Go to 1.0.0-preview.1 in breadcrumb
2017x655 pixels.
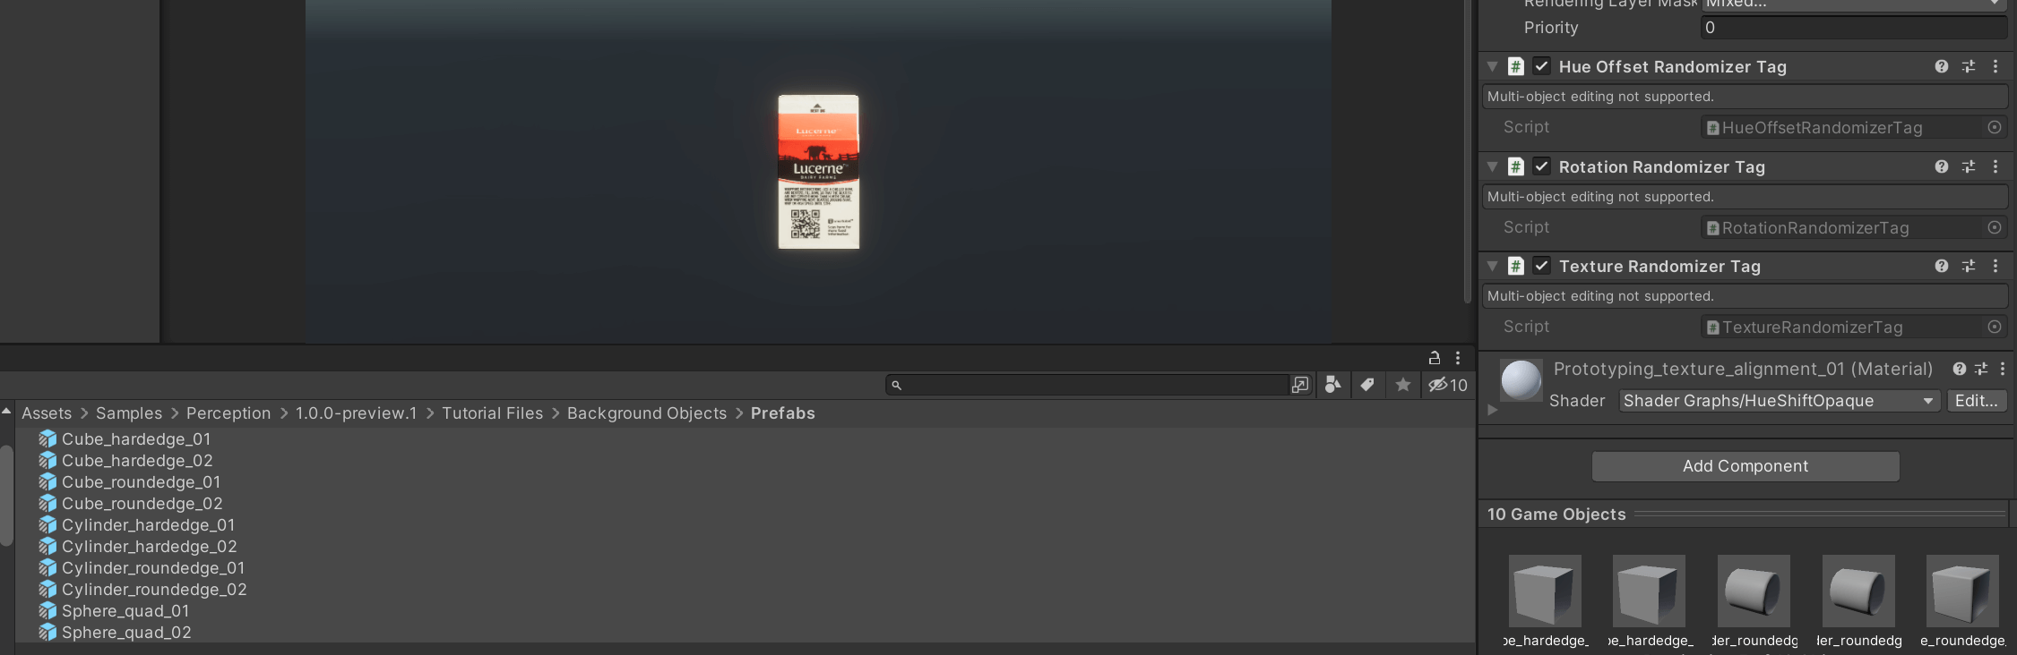click(357, 413)
